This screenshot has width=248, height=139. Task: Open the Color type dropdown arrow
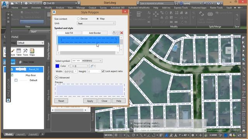69,66
